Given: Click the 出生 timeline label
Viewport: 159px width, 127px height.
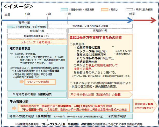Looking at the screenshot, I should click(7, 14).
